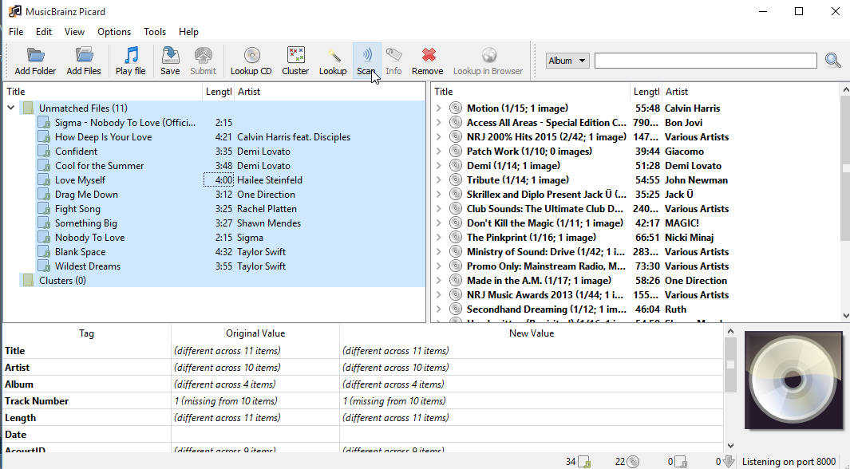Click the pending downloads arrow icon in status bar
Image resolution: width=850 pixels, height=469 pixels.
(729, 462)
